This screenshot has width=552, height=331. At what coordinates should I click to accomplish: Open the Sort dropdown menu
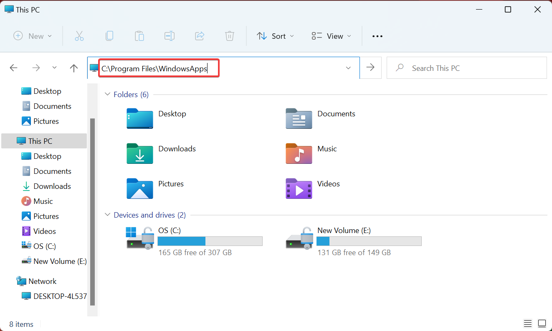coord(275,36)
